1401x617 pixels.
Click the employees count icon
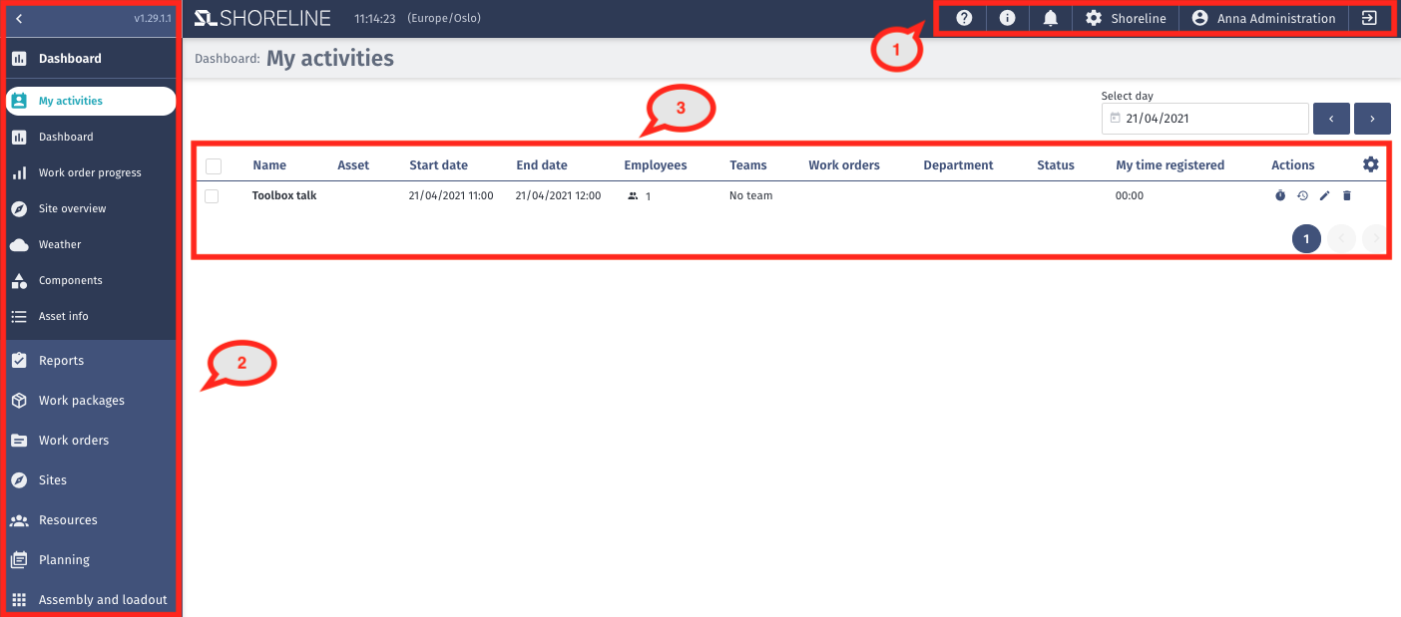point(633,196)
